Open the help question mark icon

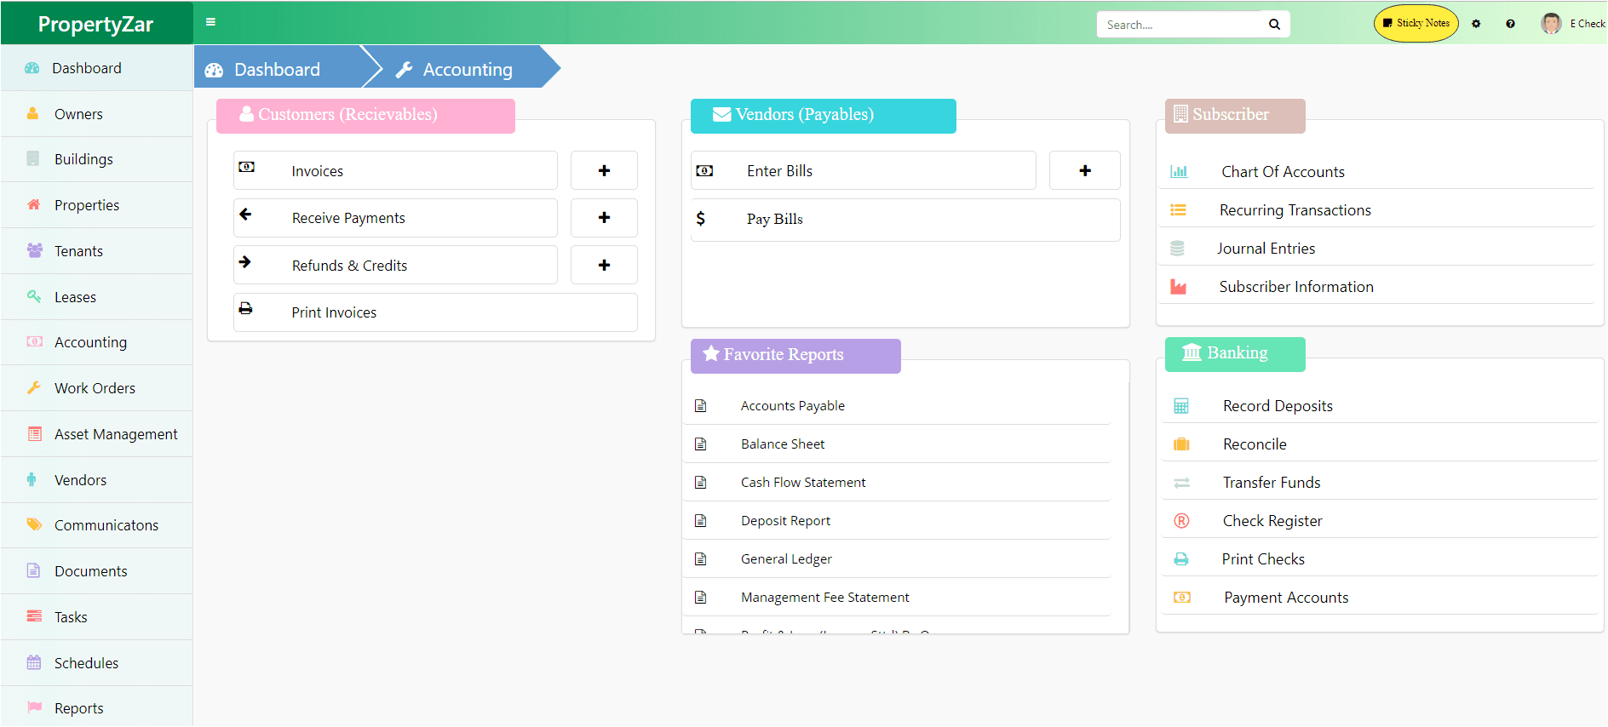tap(1510, 24)
